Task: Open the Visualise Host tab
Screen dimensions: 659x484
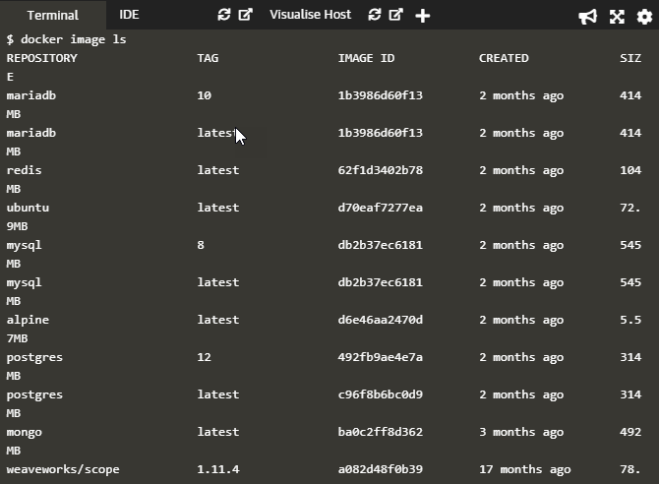Action: tap(310, 15)
